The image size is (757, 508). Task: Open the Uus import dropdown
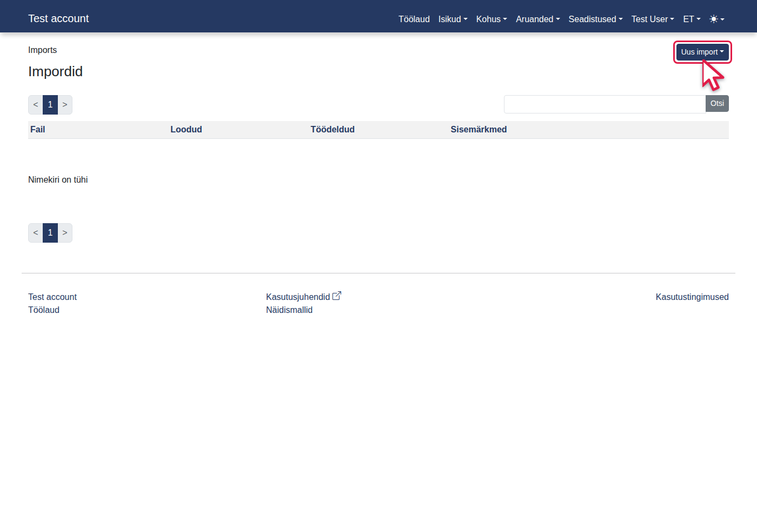click(x=702, y=52)
